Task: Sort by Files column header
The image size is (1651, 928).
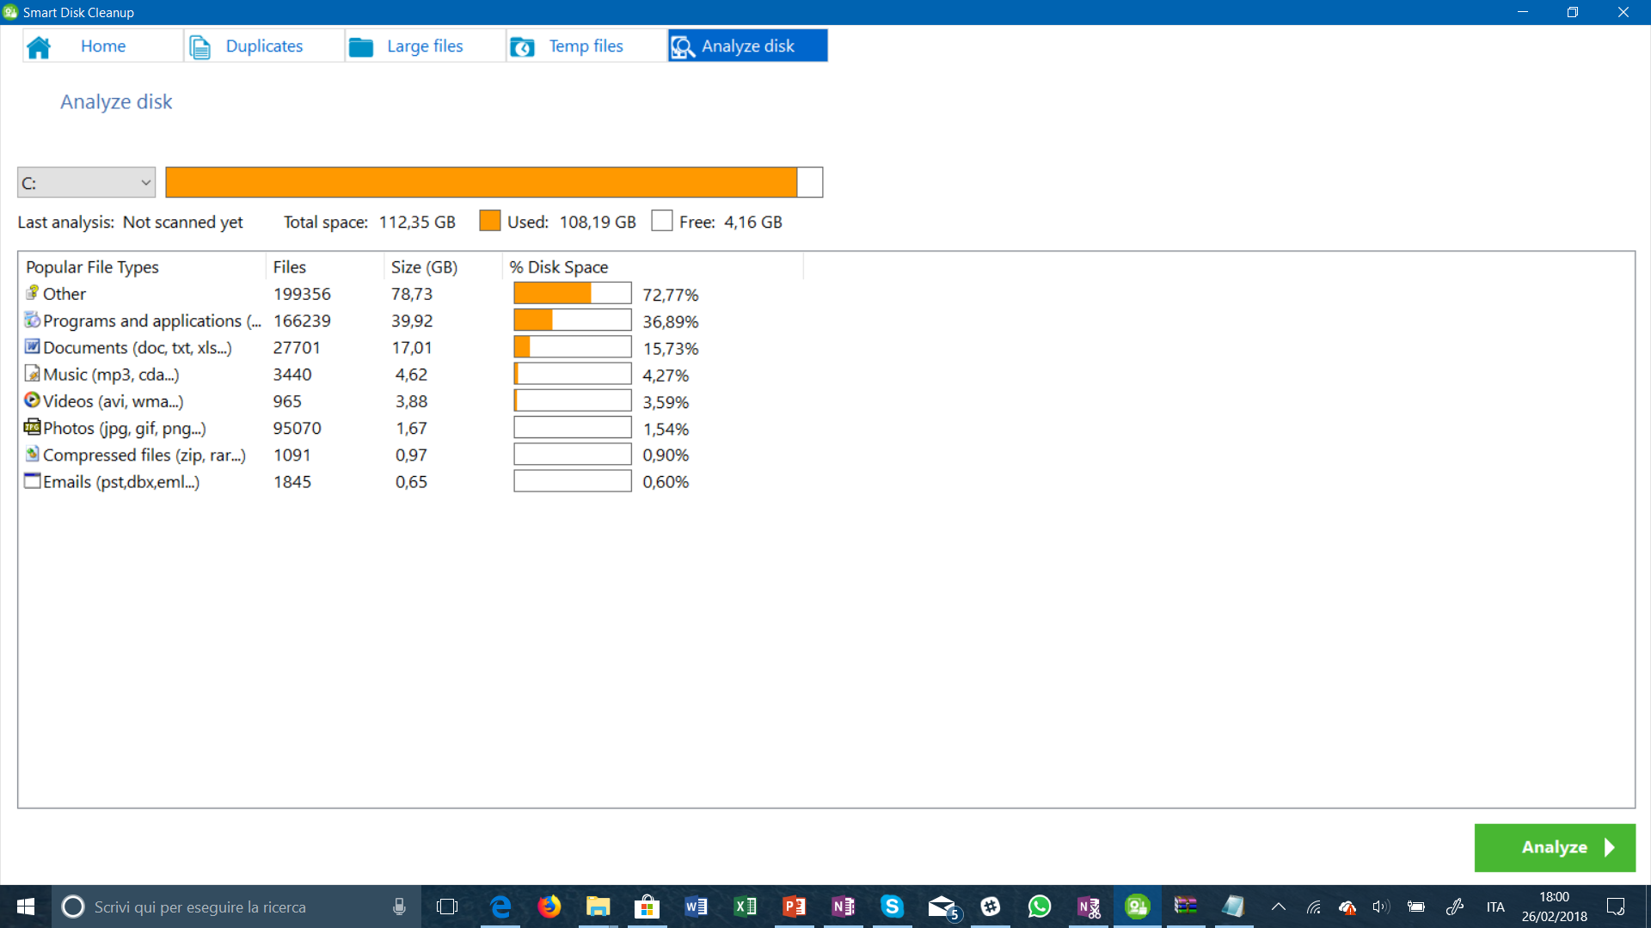Action: pos(324,267)
